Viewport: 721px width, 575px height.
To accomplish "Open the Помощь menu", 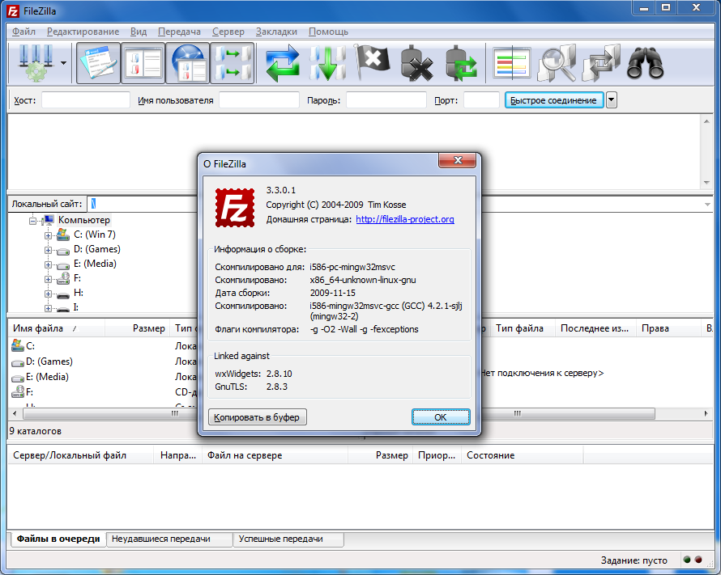I will coord(328,32).
